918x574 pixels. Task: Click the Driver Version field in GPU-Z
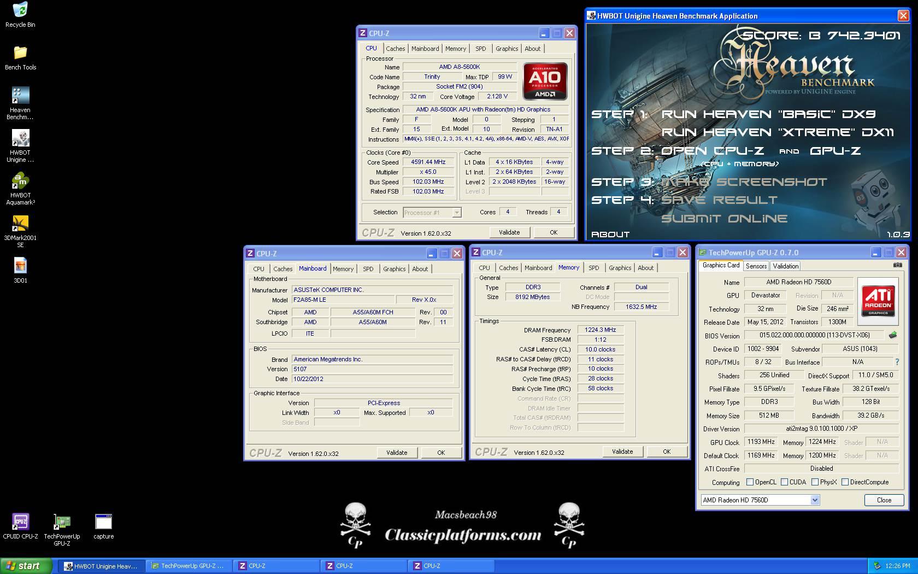tap(821, 429)
